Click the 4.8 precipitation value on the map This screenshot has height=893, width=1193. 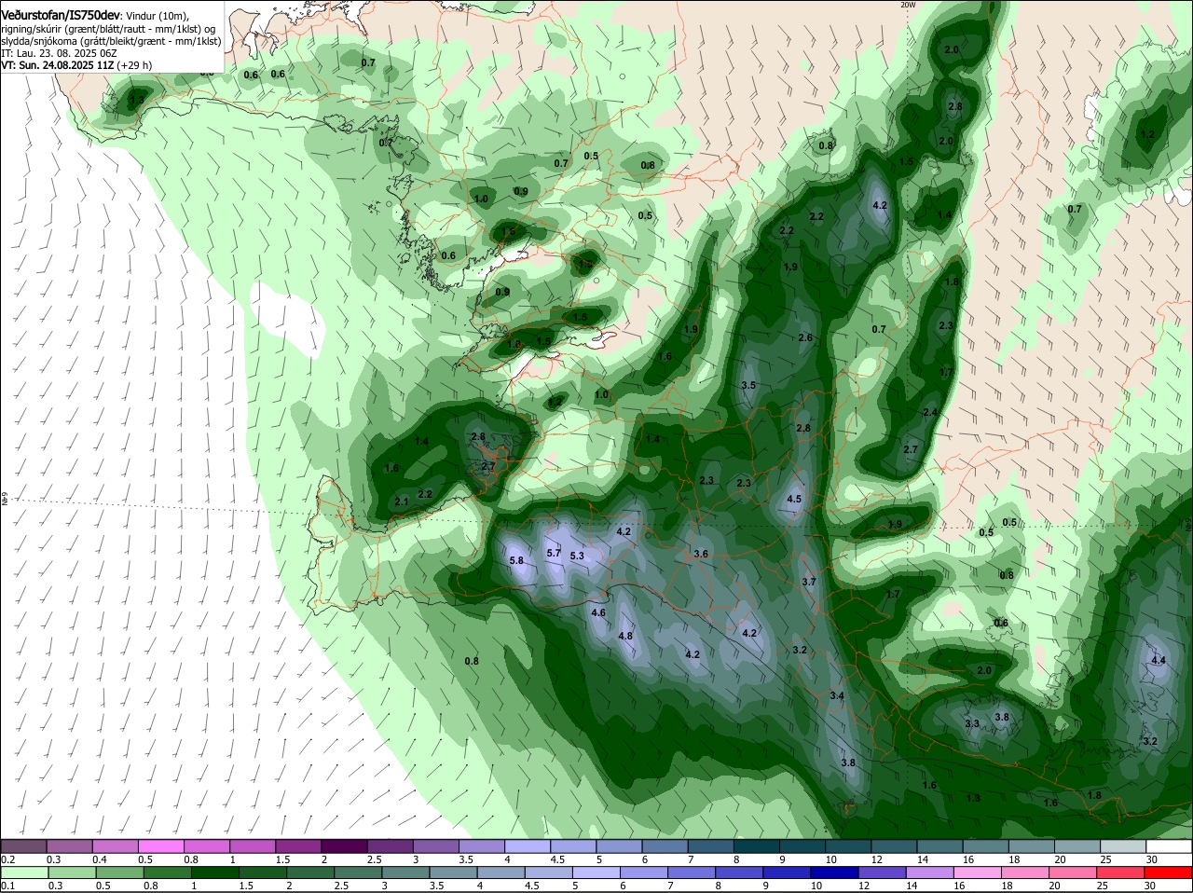625,636
